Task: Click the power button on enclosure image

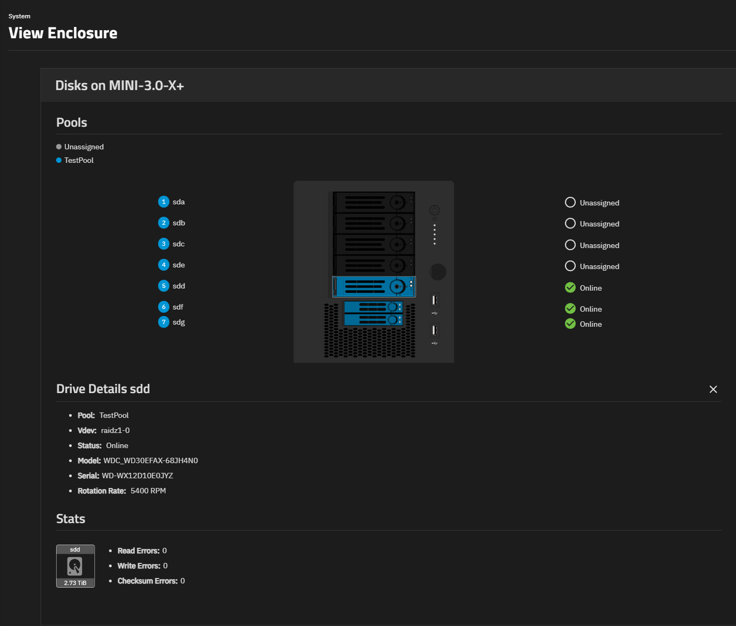Action: (x=434, y=210)
